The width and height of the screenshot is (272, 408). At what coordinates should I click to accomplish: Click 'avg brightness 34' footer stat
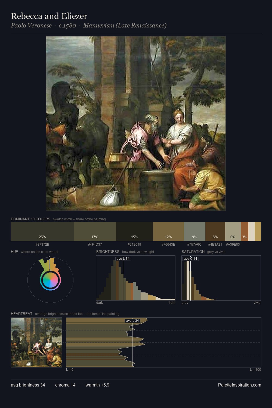pyautogui.click(x=28, y=385)
